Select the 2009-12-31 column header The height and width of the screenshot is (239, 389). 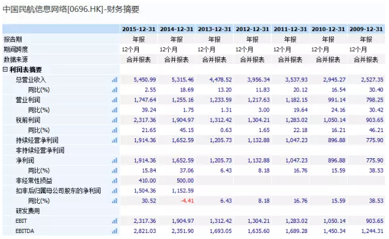pyautogui.click(x=366, y=29)
